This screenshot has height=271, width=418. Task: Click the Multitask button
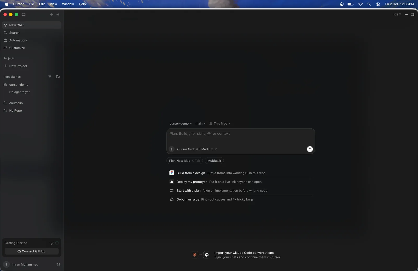point(214,161)
